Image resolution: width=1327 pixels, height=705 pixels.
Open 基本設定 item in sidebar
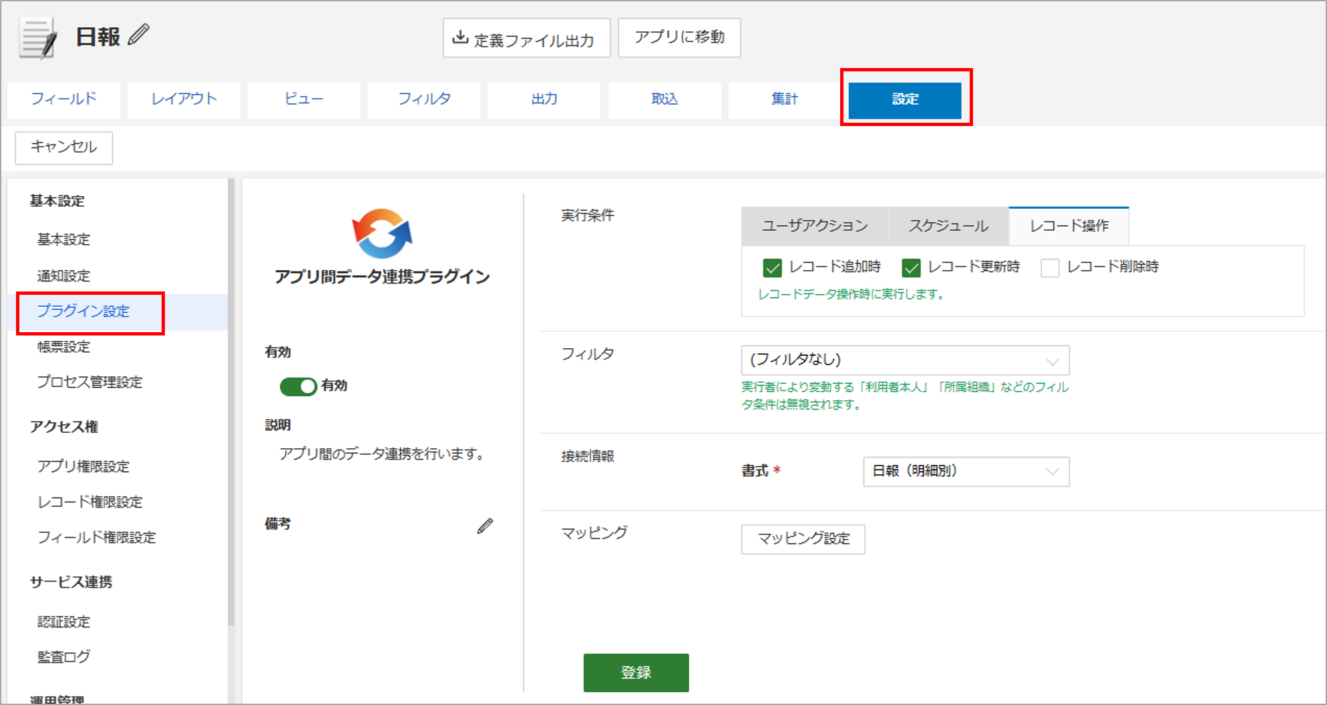click(64, 239)
